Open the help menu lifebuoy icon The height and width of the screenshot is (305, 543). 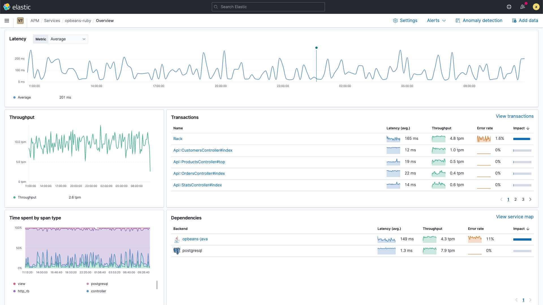(509, 7)
